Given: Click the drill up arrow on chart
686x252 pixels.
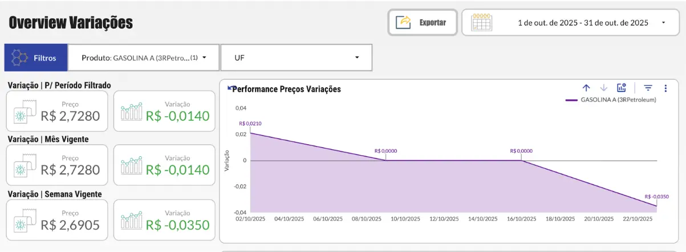Looking at the screenshot, I should (x=586, y=88).
